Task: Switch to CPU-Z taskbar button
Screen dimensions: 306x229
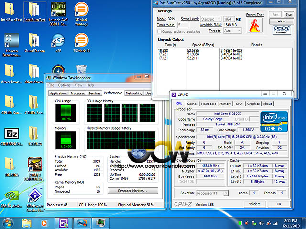Action: tap(64, 223)
